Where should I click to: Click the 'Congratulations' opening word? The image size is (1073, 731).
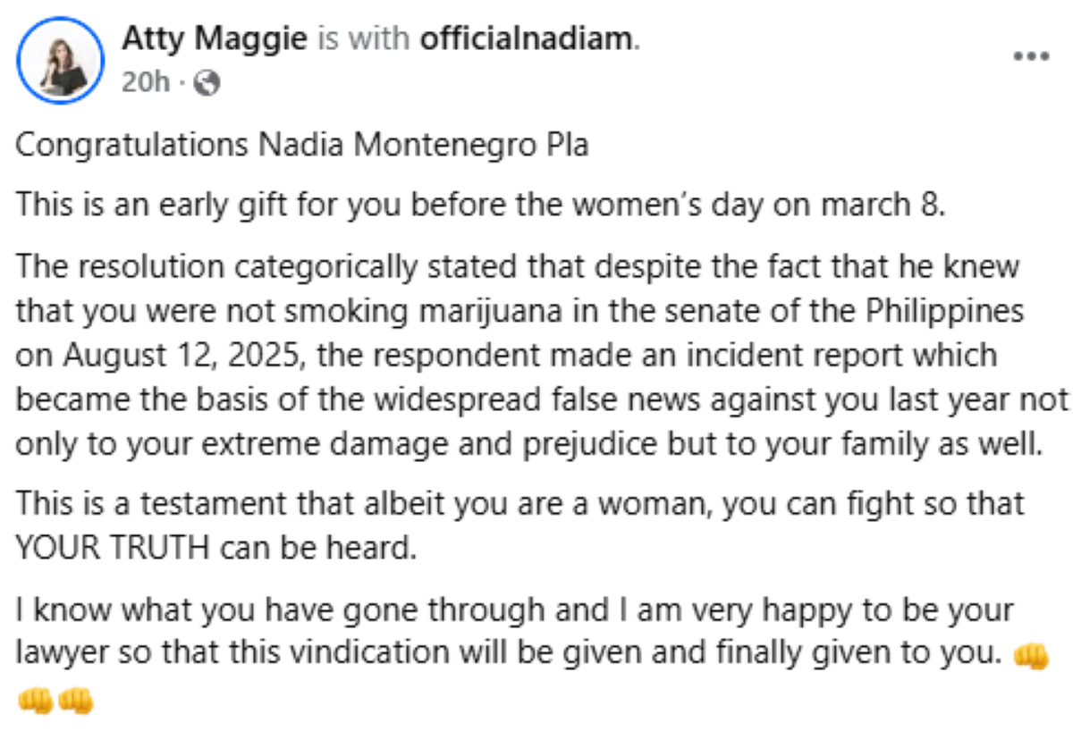point(132,145)
